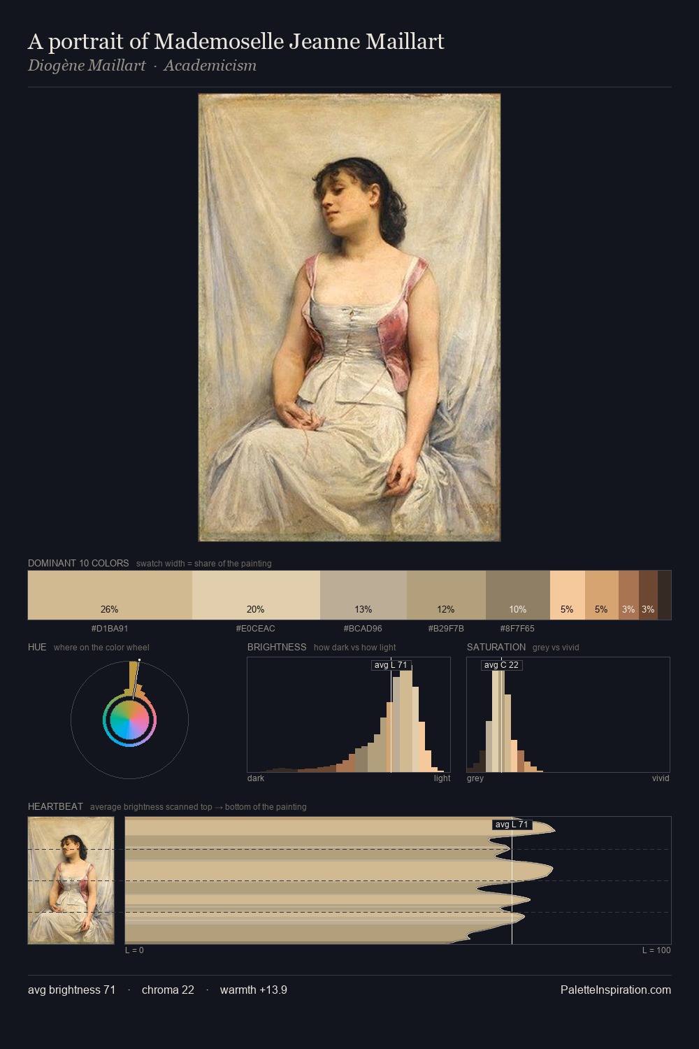Click the 'Academicism' style label

pos(210,66)
